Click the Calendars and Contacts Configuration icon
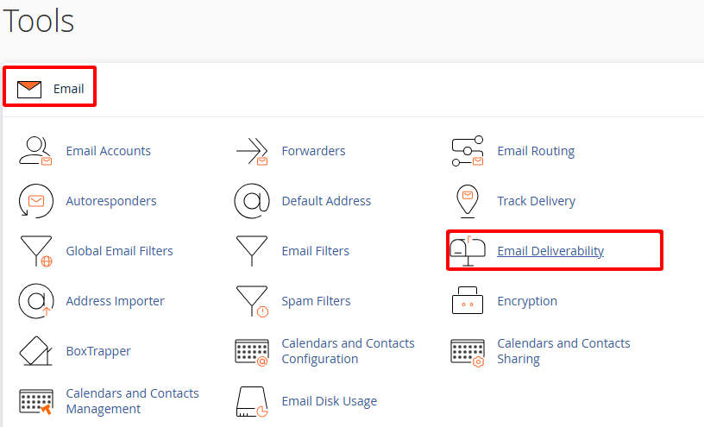 click(x=252, y=353)
